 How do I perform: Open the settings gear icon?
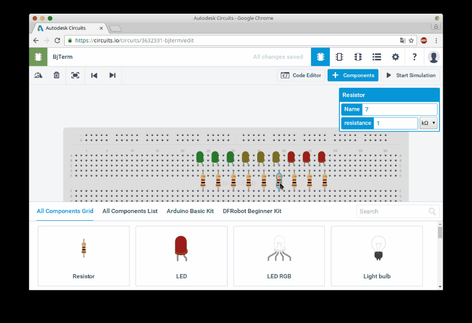[395, 57]
